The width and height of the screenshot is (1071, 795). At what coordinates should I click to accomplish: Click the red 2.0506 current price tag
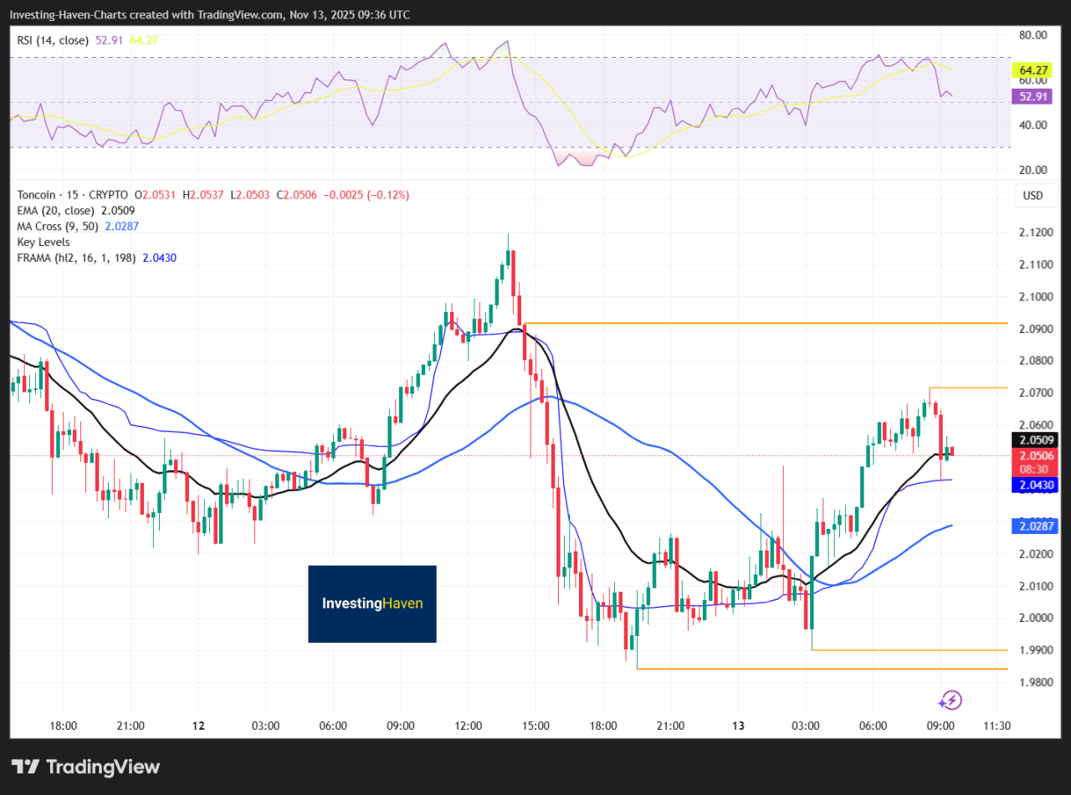(1036, 455)
